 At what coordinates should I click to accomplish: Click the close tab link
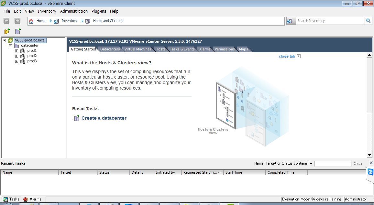[287, 56]
